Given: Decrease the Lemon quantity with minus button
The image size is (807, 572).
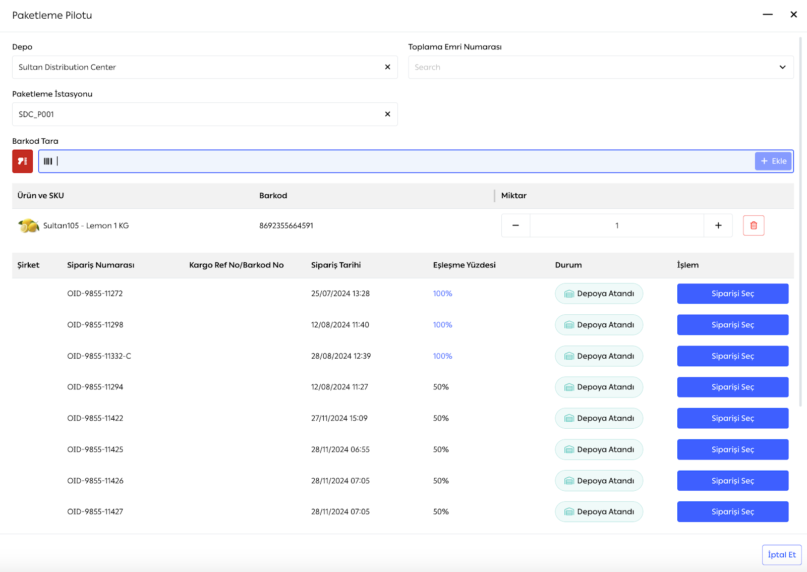Looking at the screenshot, I should (x=515, y=225).
